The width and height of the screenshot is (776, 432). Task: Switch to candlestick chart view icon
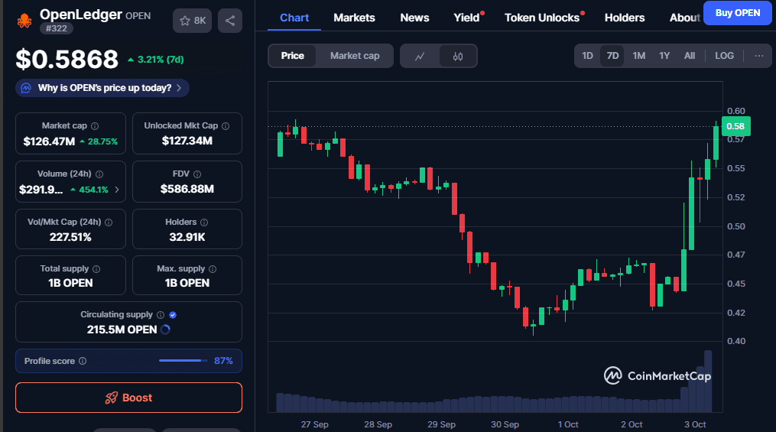458,57
